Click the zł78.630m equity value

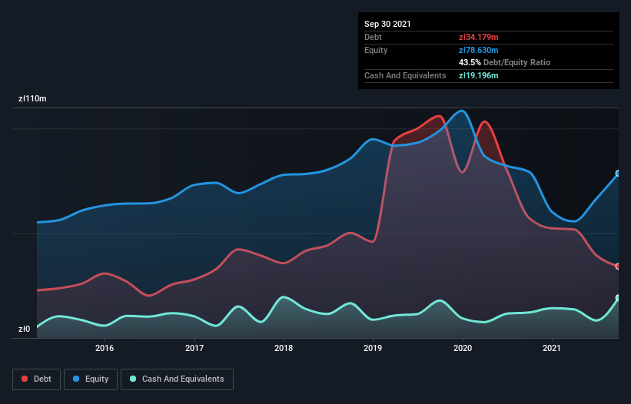[479, 50]
